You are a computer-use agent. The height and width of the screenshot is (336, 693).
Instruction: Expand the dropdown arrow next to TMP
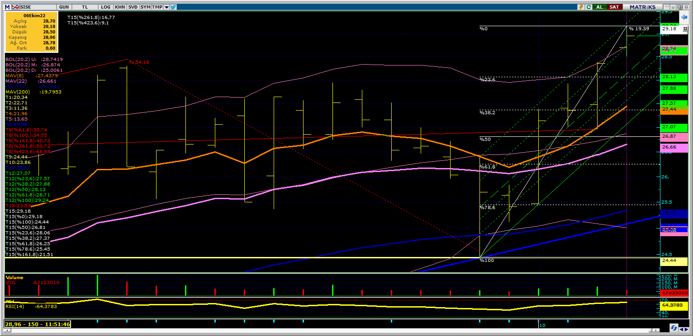(x=166, y=7)
